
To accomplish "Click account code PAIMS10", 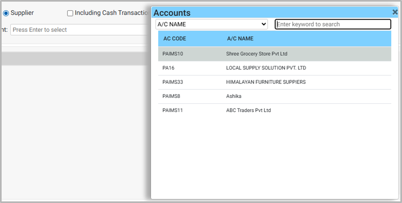I will (x=173, y=54).
